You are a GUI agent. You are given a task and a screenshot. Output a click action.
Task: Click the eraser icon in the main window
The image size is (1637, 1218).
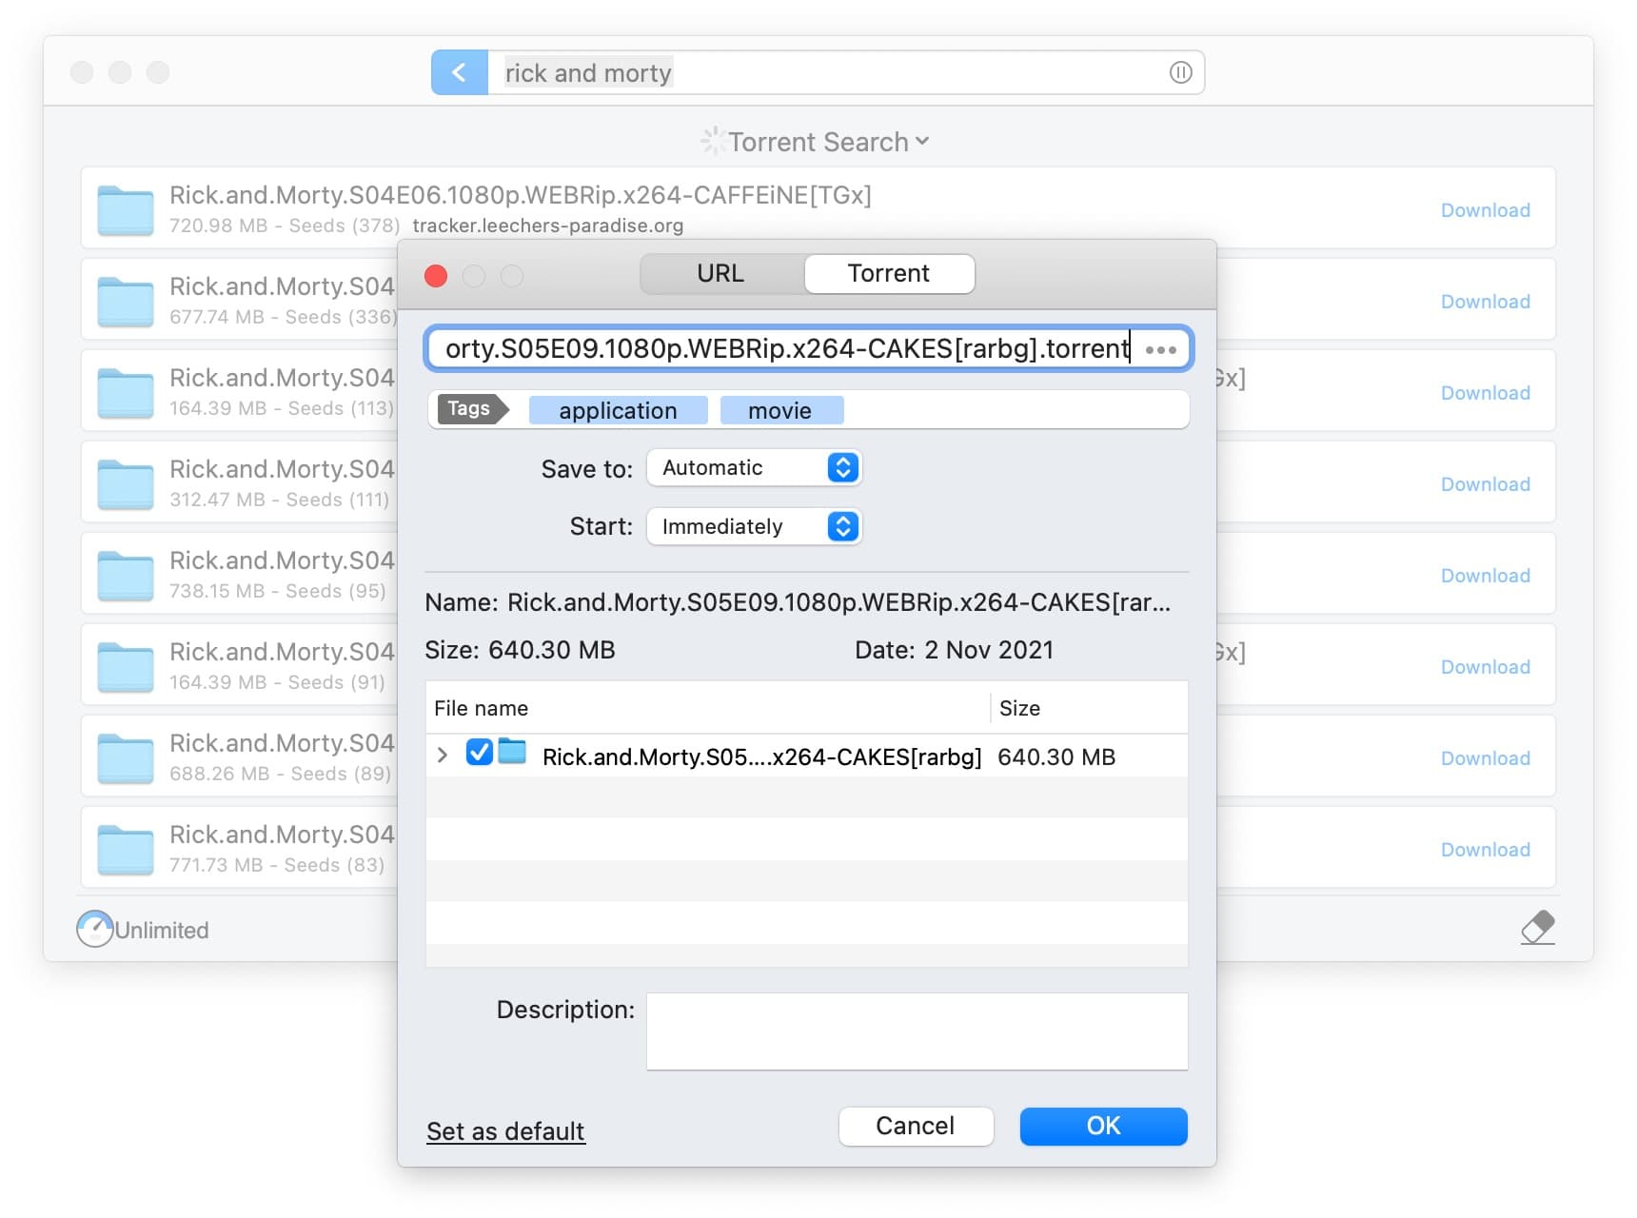point(1537,927)
